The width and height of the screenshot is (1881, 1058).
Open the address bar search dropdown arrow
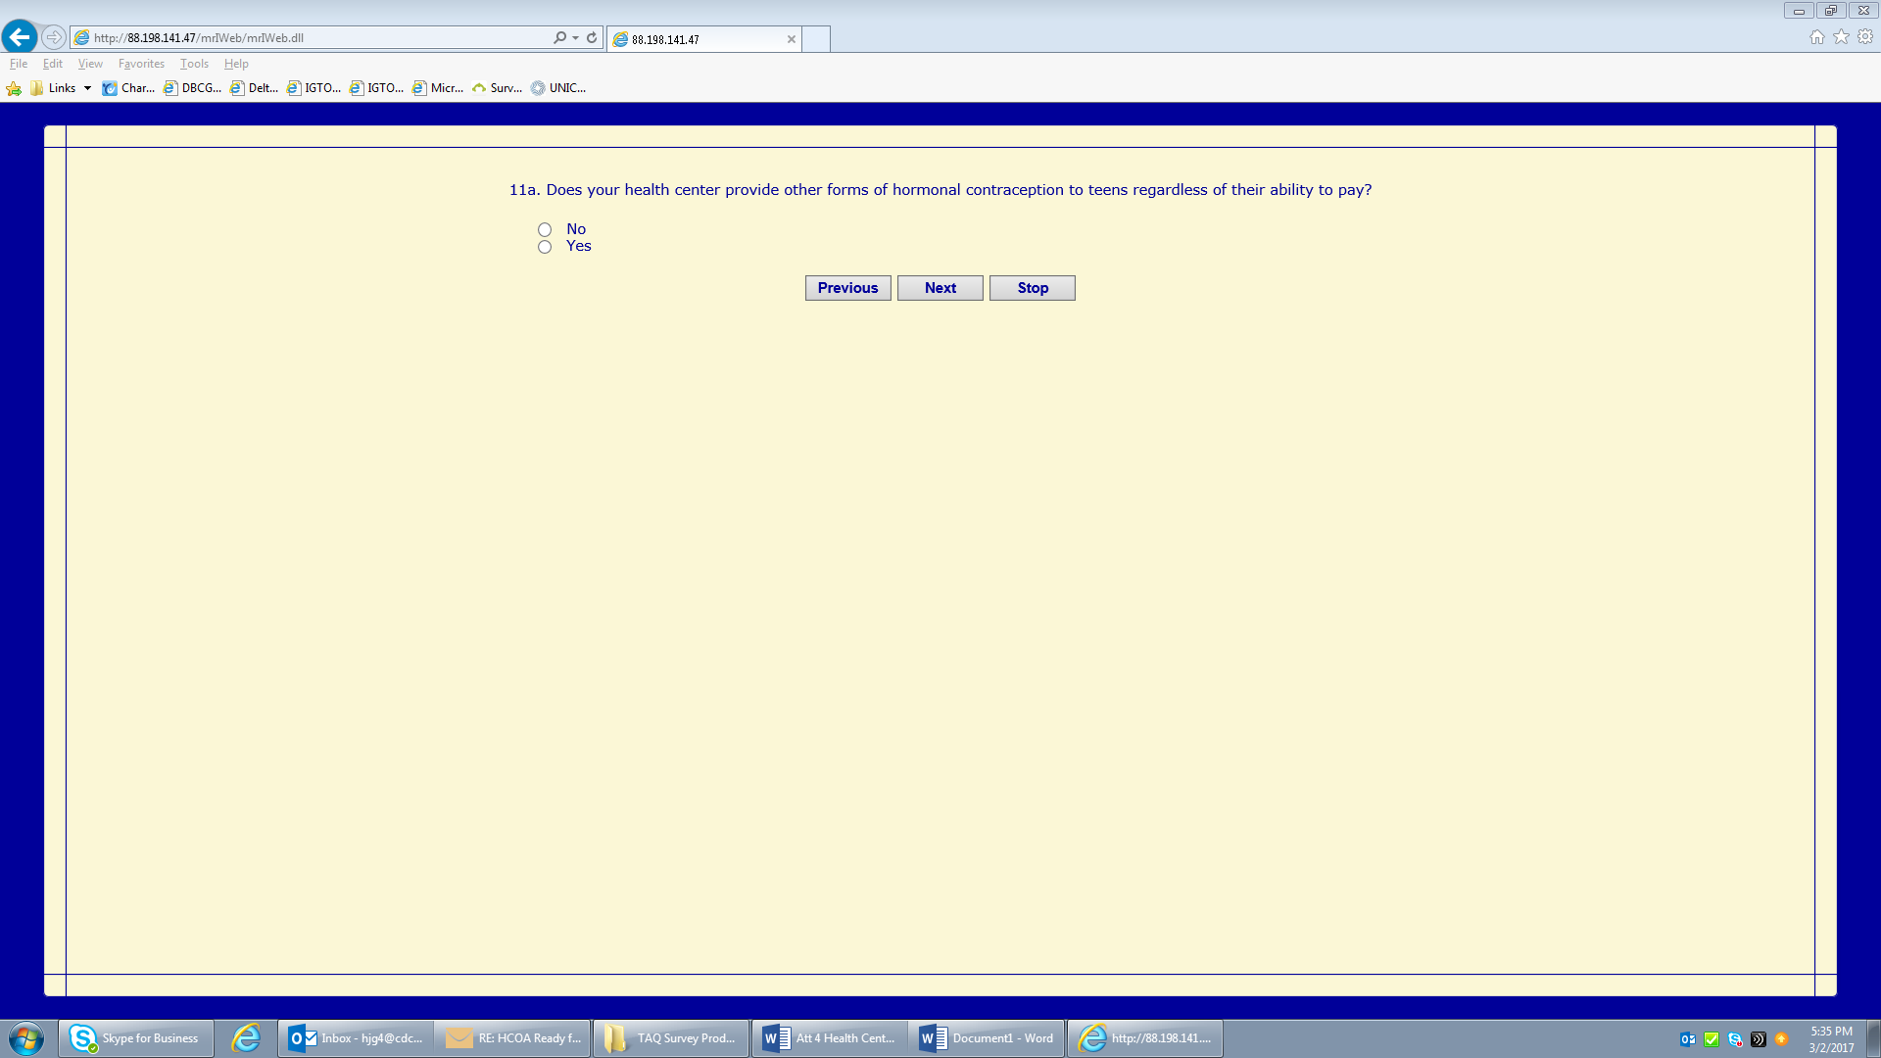[575, 38]
